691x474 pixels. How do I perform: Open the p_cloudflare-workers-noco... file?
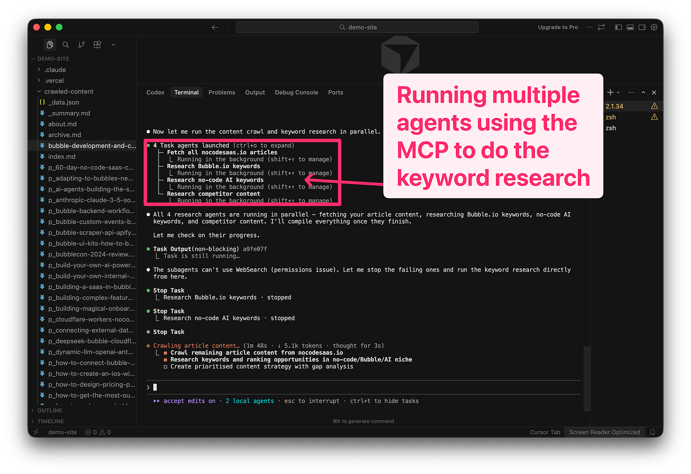[x=91, y=320]
